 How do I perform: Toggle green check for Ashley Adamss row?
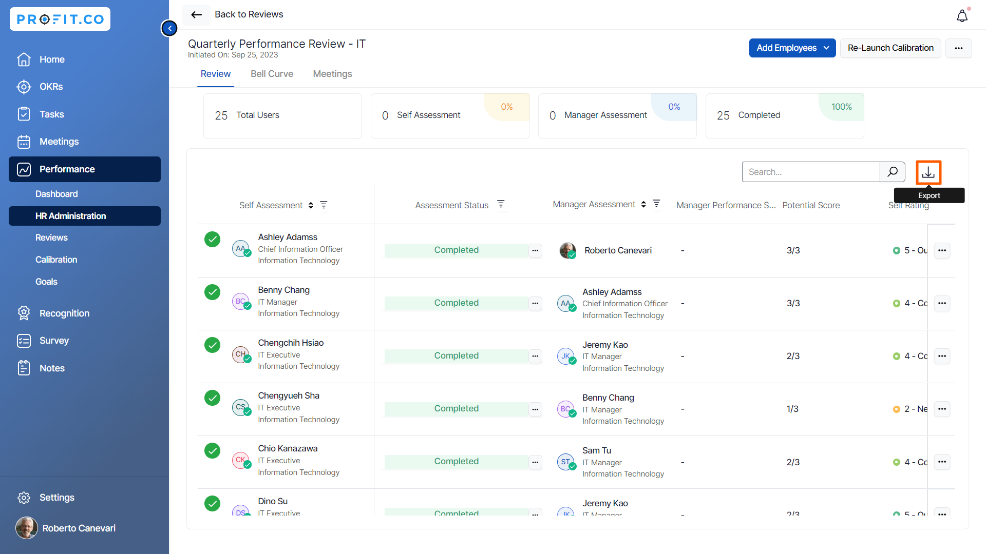pyautogui.click(x=212, y=239)
